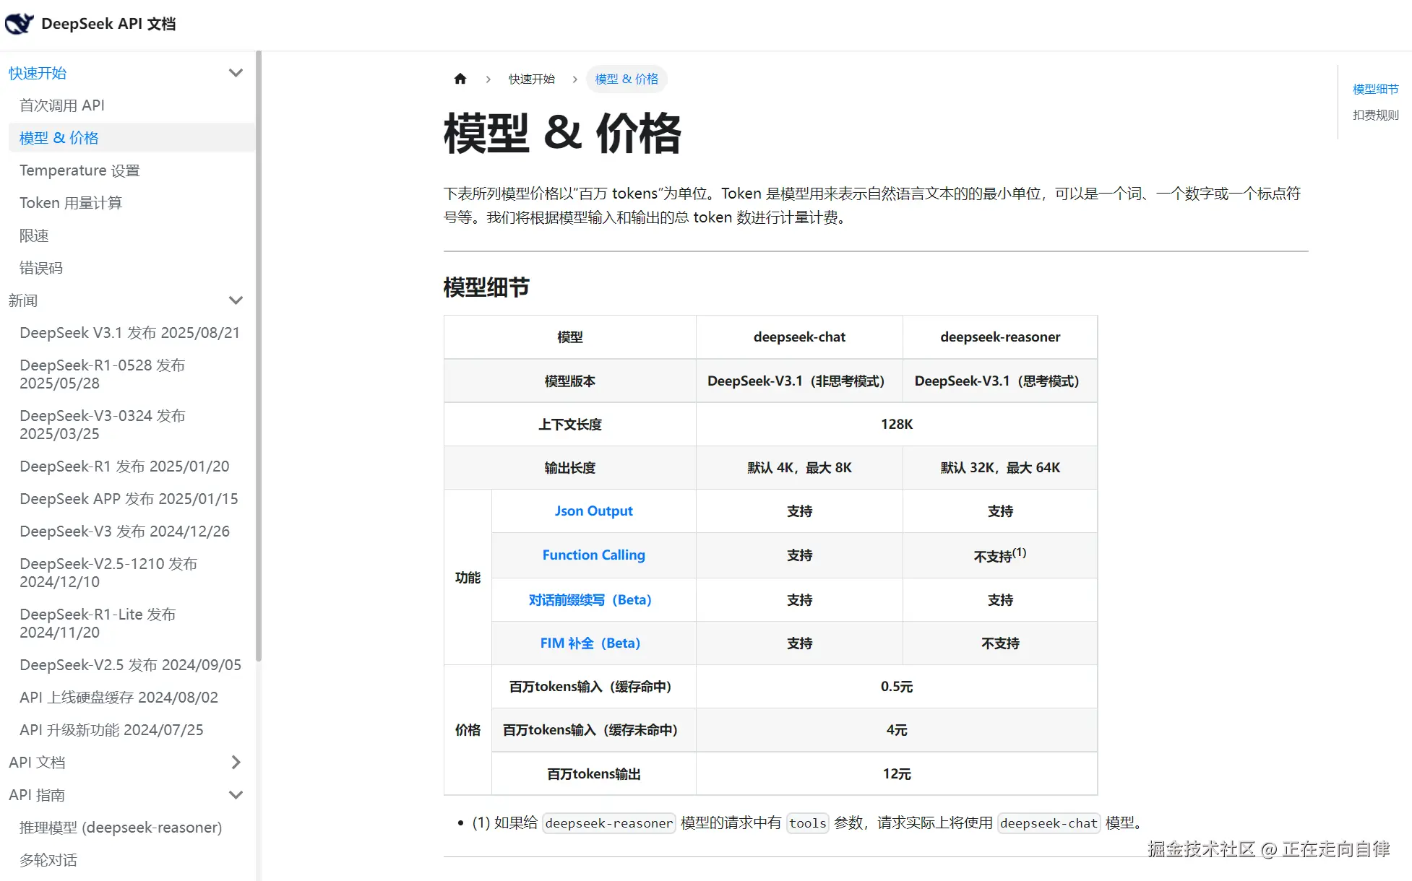Expand the API 文档 sidebar section arrow
The width and height of the screenshot is (1412, 881).
coord(236,763)
